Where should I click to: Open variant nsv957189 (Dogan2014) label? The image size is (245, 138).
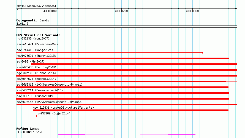pyautogui.click(x=53, y=113)
